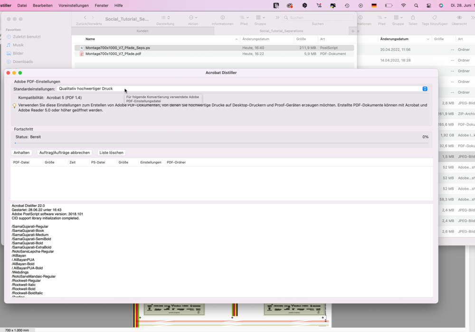This screenshot has width=475, height=332.
Task: Sort Finder list by Name column
Action: (90, 39)
